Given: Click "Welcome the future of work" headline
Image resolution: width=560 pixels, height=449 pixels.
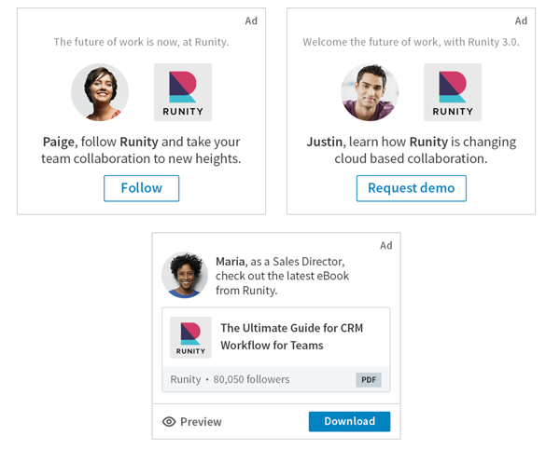Looking at the screenshot, I should click(x=411, y=42).
